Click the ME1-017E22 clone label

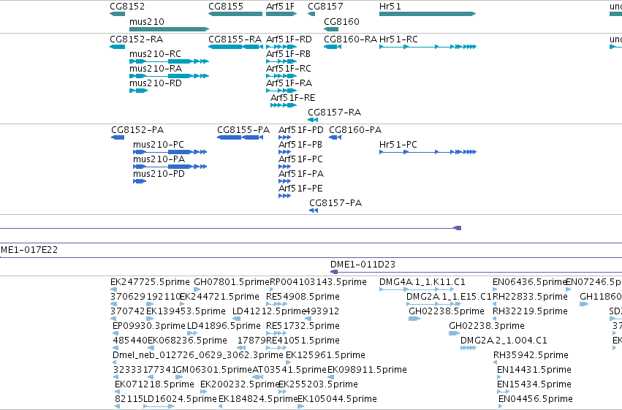pos(29,250)
